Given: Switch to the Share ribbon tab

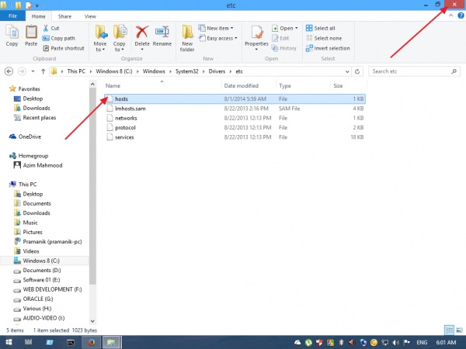Looking at the screenshot, I should (64, 16).
